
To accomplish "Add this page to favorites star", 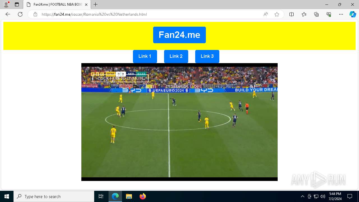I will (x=277, y=14).
